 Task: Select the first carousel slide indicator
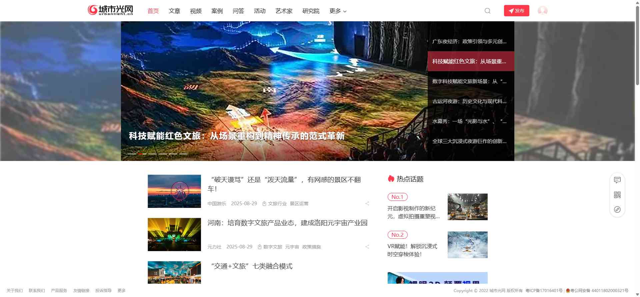click(132, 154)
